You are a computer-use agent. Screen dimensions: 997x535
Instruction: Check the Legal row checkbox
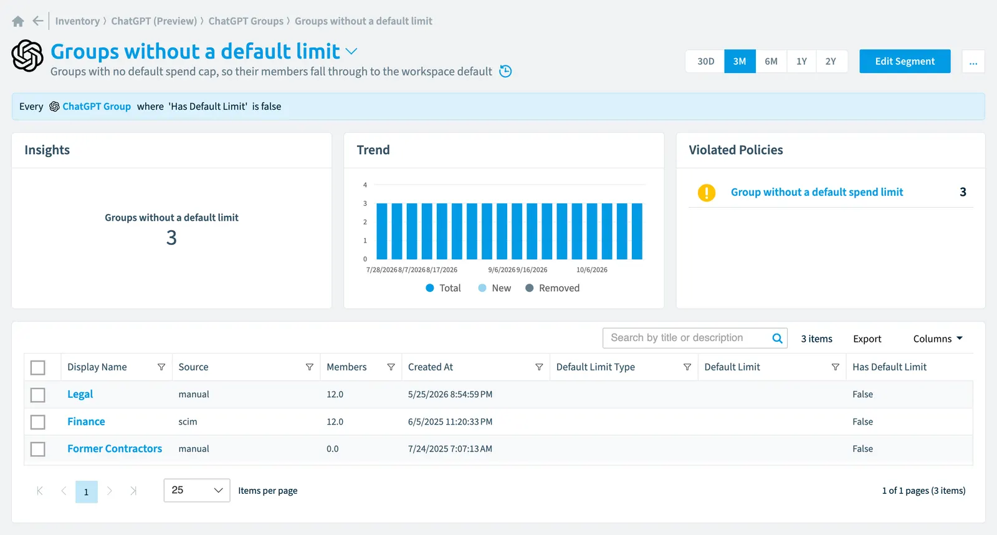38,395
